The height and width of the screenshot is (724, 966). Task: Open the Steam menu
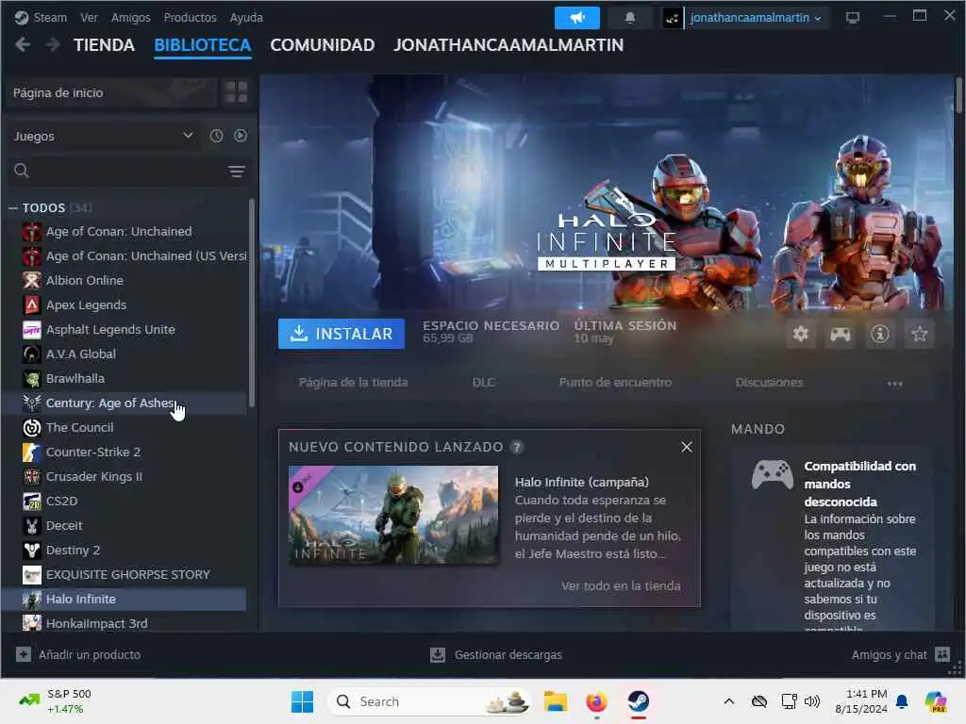pyautogui.click(x=50, y=18)
